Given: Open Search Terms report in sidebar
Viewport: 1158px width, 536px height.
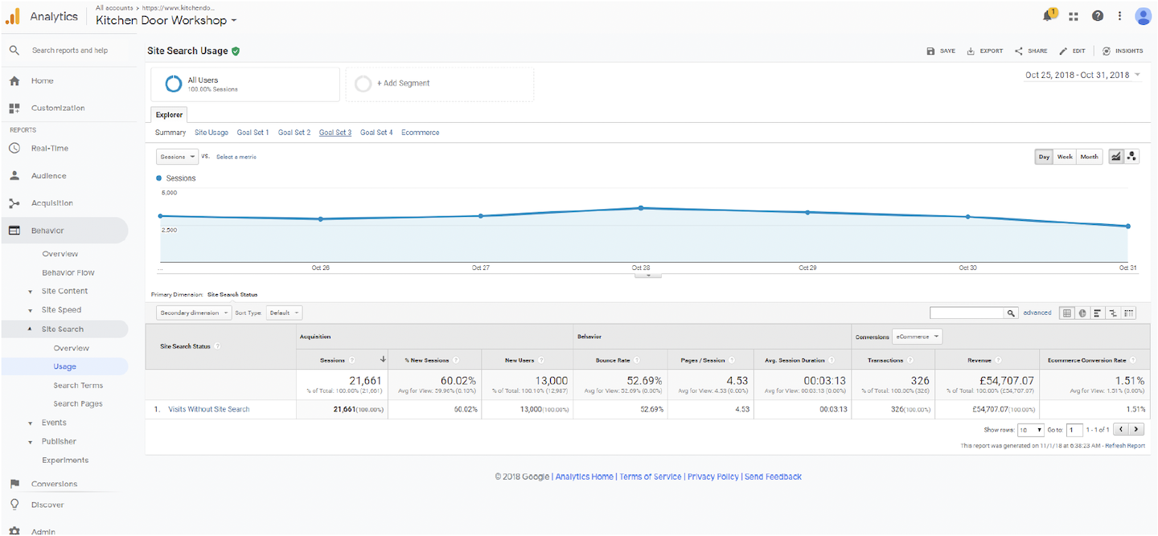Looking at the screenshot, I should click(78, 386).
